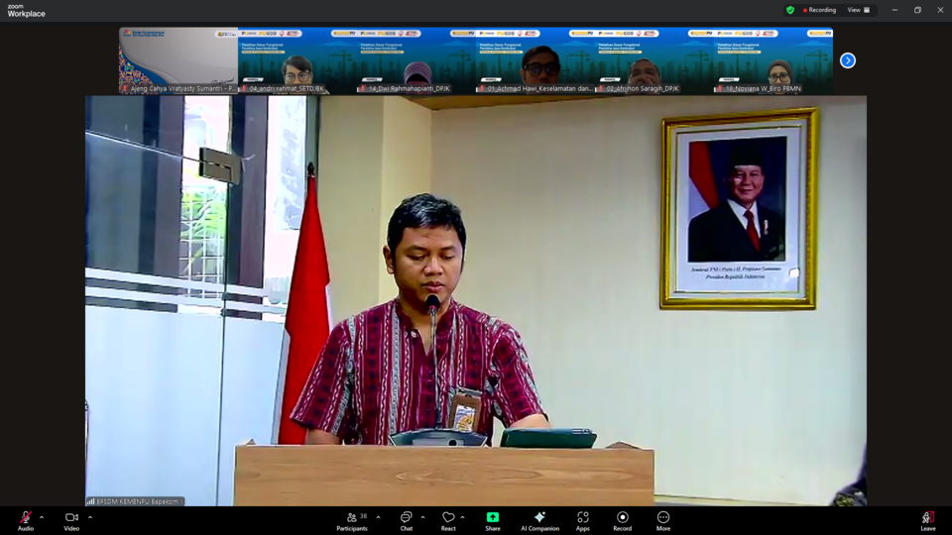
Task: Open the Apps panel
Action: pos(583,519)
